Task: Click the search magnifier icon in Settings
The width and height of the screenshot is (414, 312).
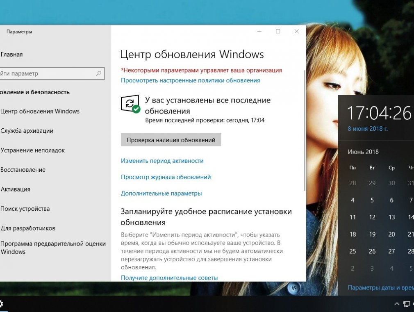Action: click(x=98, y=73)
